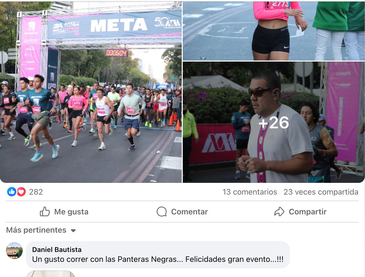Open the pink top runner 2773 photo
The image size is (365, 277).
click(274, 31)
